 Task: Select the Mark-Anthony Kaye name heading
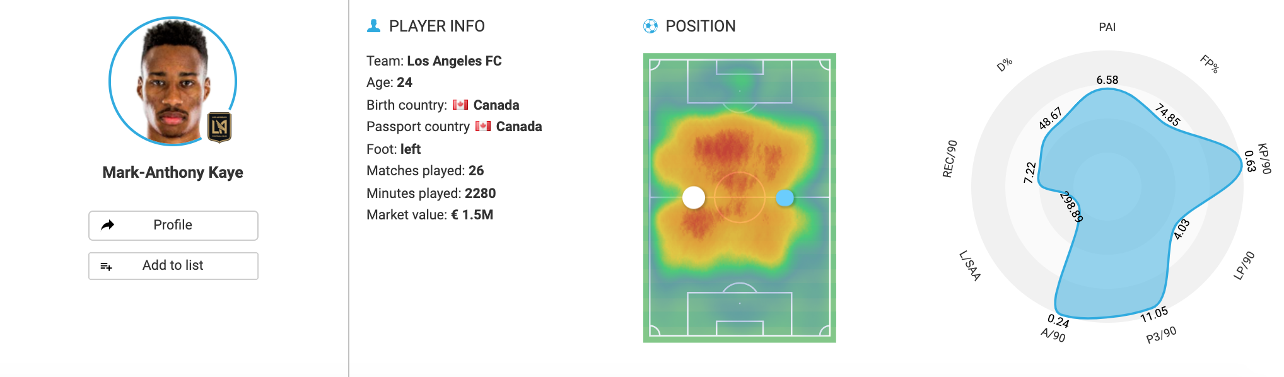point(173,173)
